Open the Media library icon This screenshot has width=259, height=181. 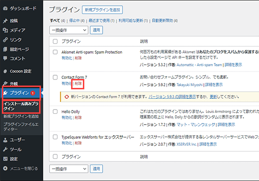[x=5, y=30]
